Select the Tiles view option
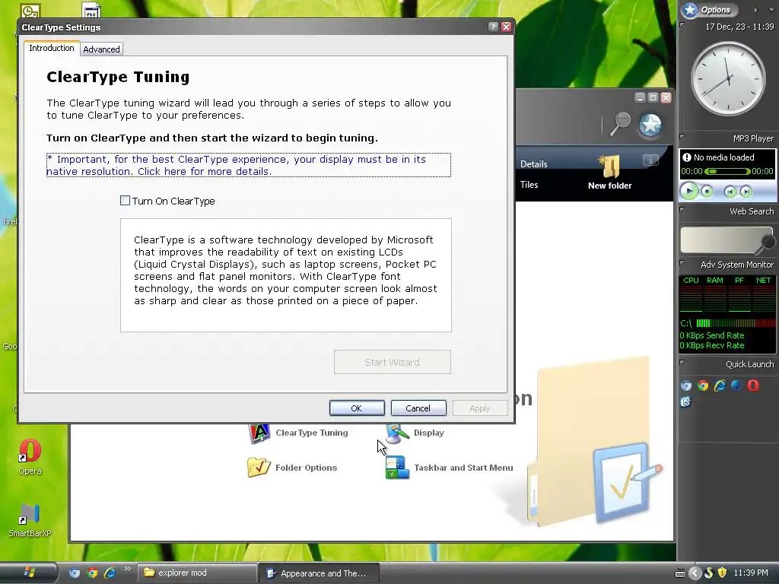This screenshot has width=779, height=584. 529,185
